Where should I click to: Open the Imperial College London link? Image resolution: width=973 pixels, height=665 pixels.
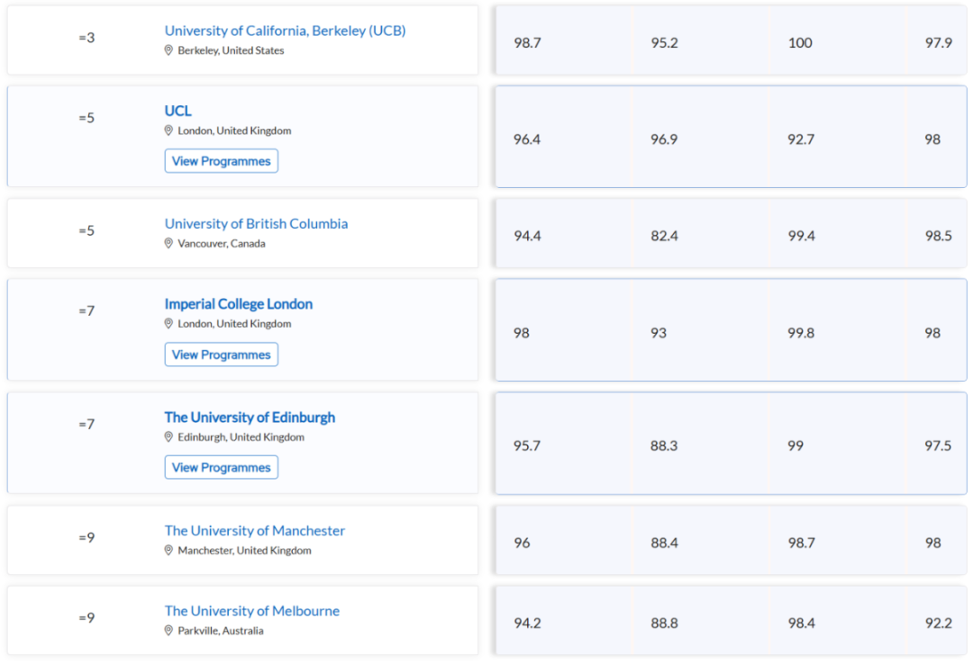(x=238, y=303)
